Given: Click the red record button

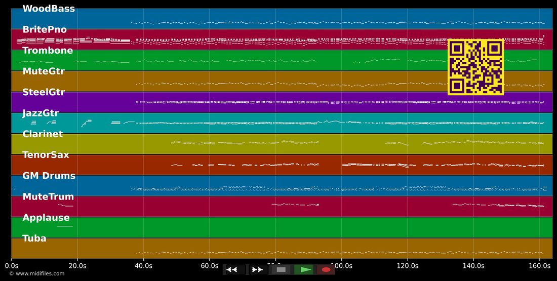Looking at the screenshot, I should click(326, 270).
